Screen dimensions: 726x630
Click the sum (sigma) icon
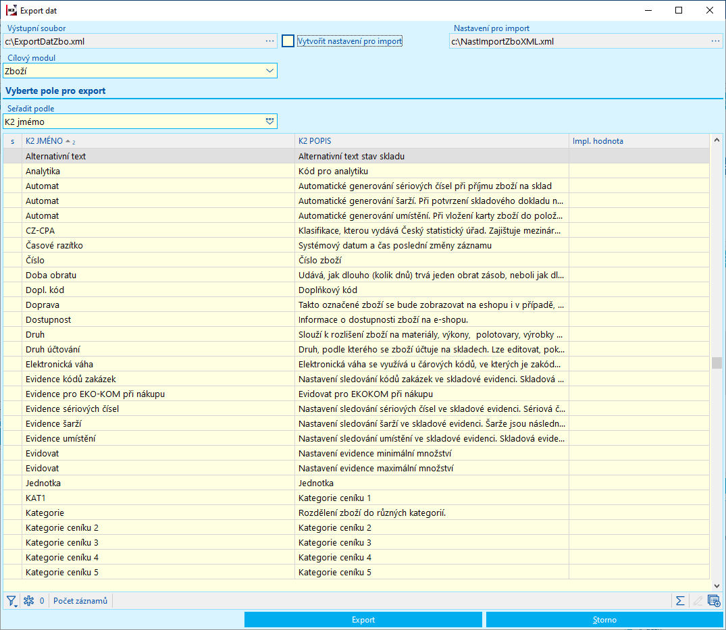click(680, 601)
